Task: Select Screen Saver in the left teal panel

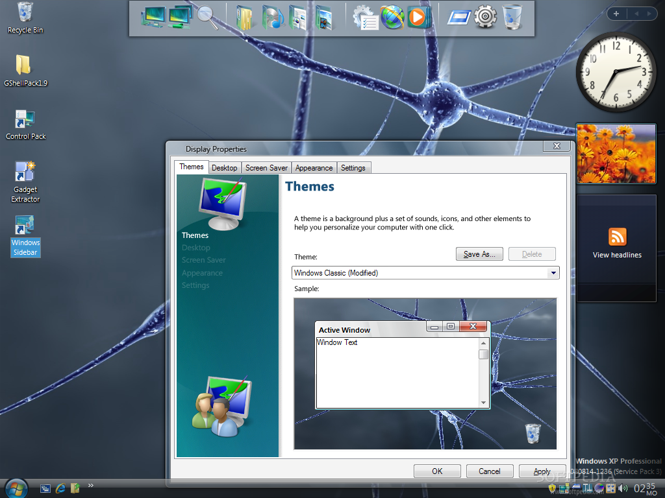Action: 203,260
